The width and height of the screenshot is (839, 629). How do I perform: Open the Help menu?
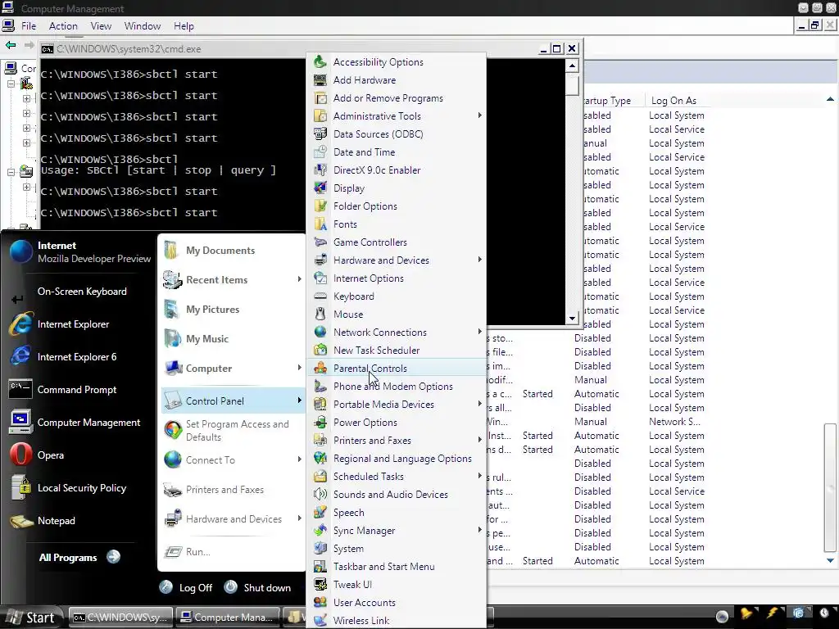click(184, 25)
